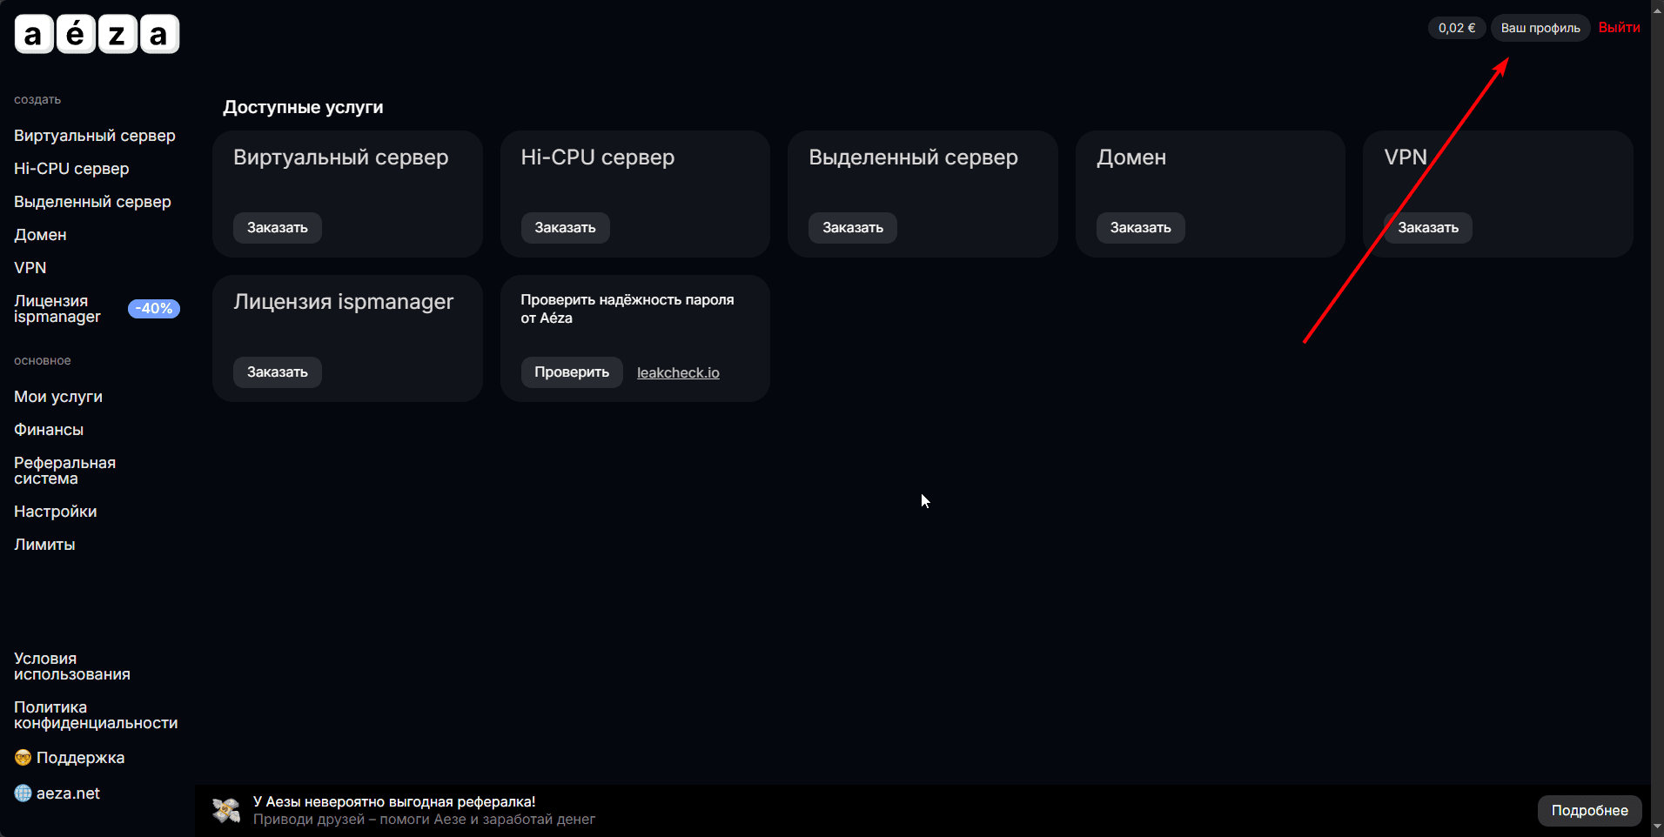Viewport: 1664px width, 837px height.
Task: Log out via Выйти link
Action: coord(1619,28)
